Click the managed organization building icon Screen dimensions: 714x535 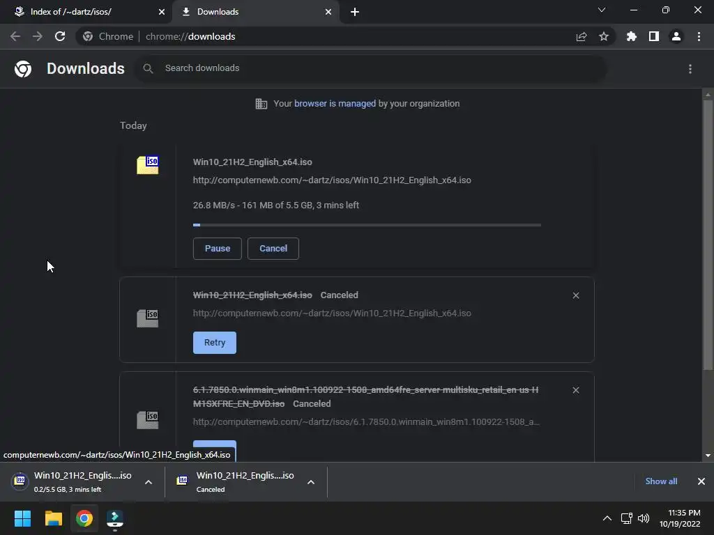coord(261,104)
